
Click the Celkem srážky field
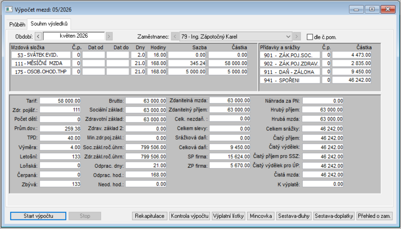pyautogui.click(x=323, y=129)
